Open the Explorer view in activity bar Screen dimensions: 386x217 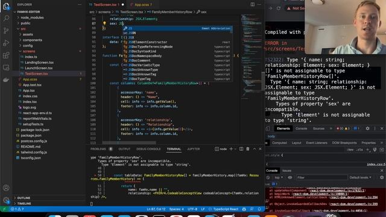point(6,6)
